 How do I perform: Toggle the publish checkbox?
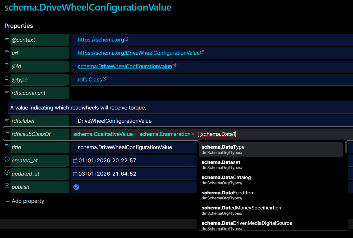tap(76, 187)
